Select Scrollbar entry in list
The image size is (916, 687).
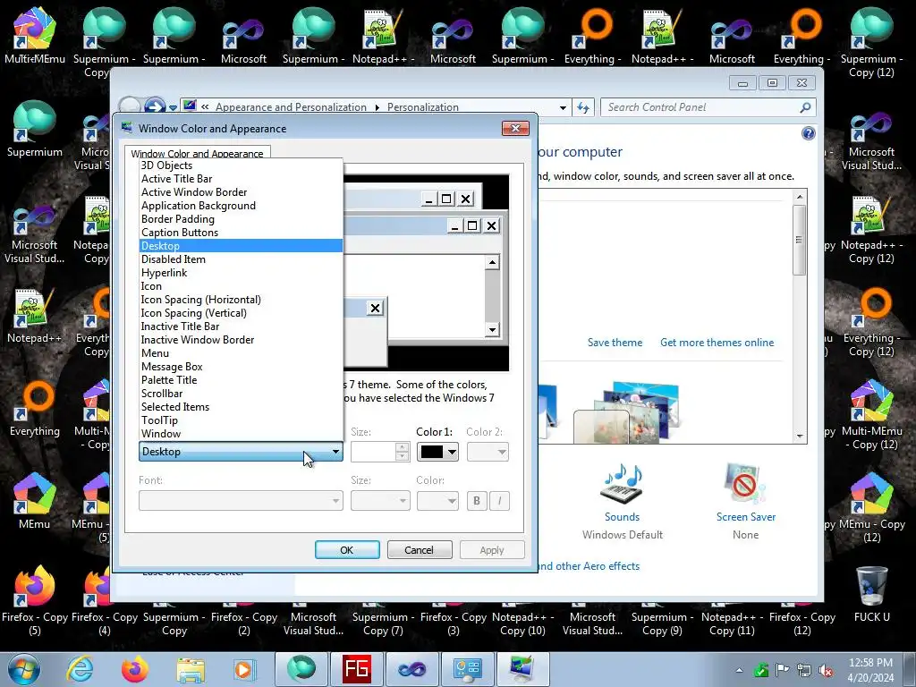241,394
